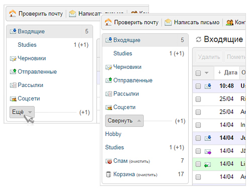The image size is (251, 190).
Task: Click Написать письмо in front window
Action: pyautogui.click(x=197, y=22)
